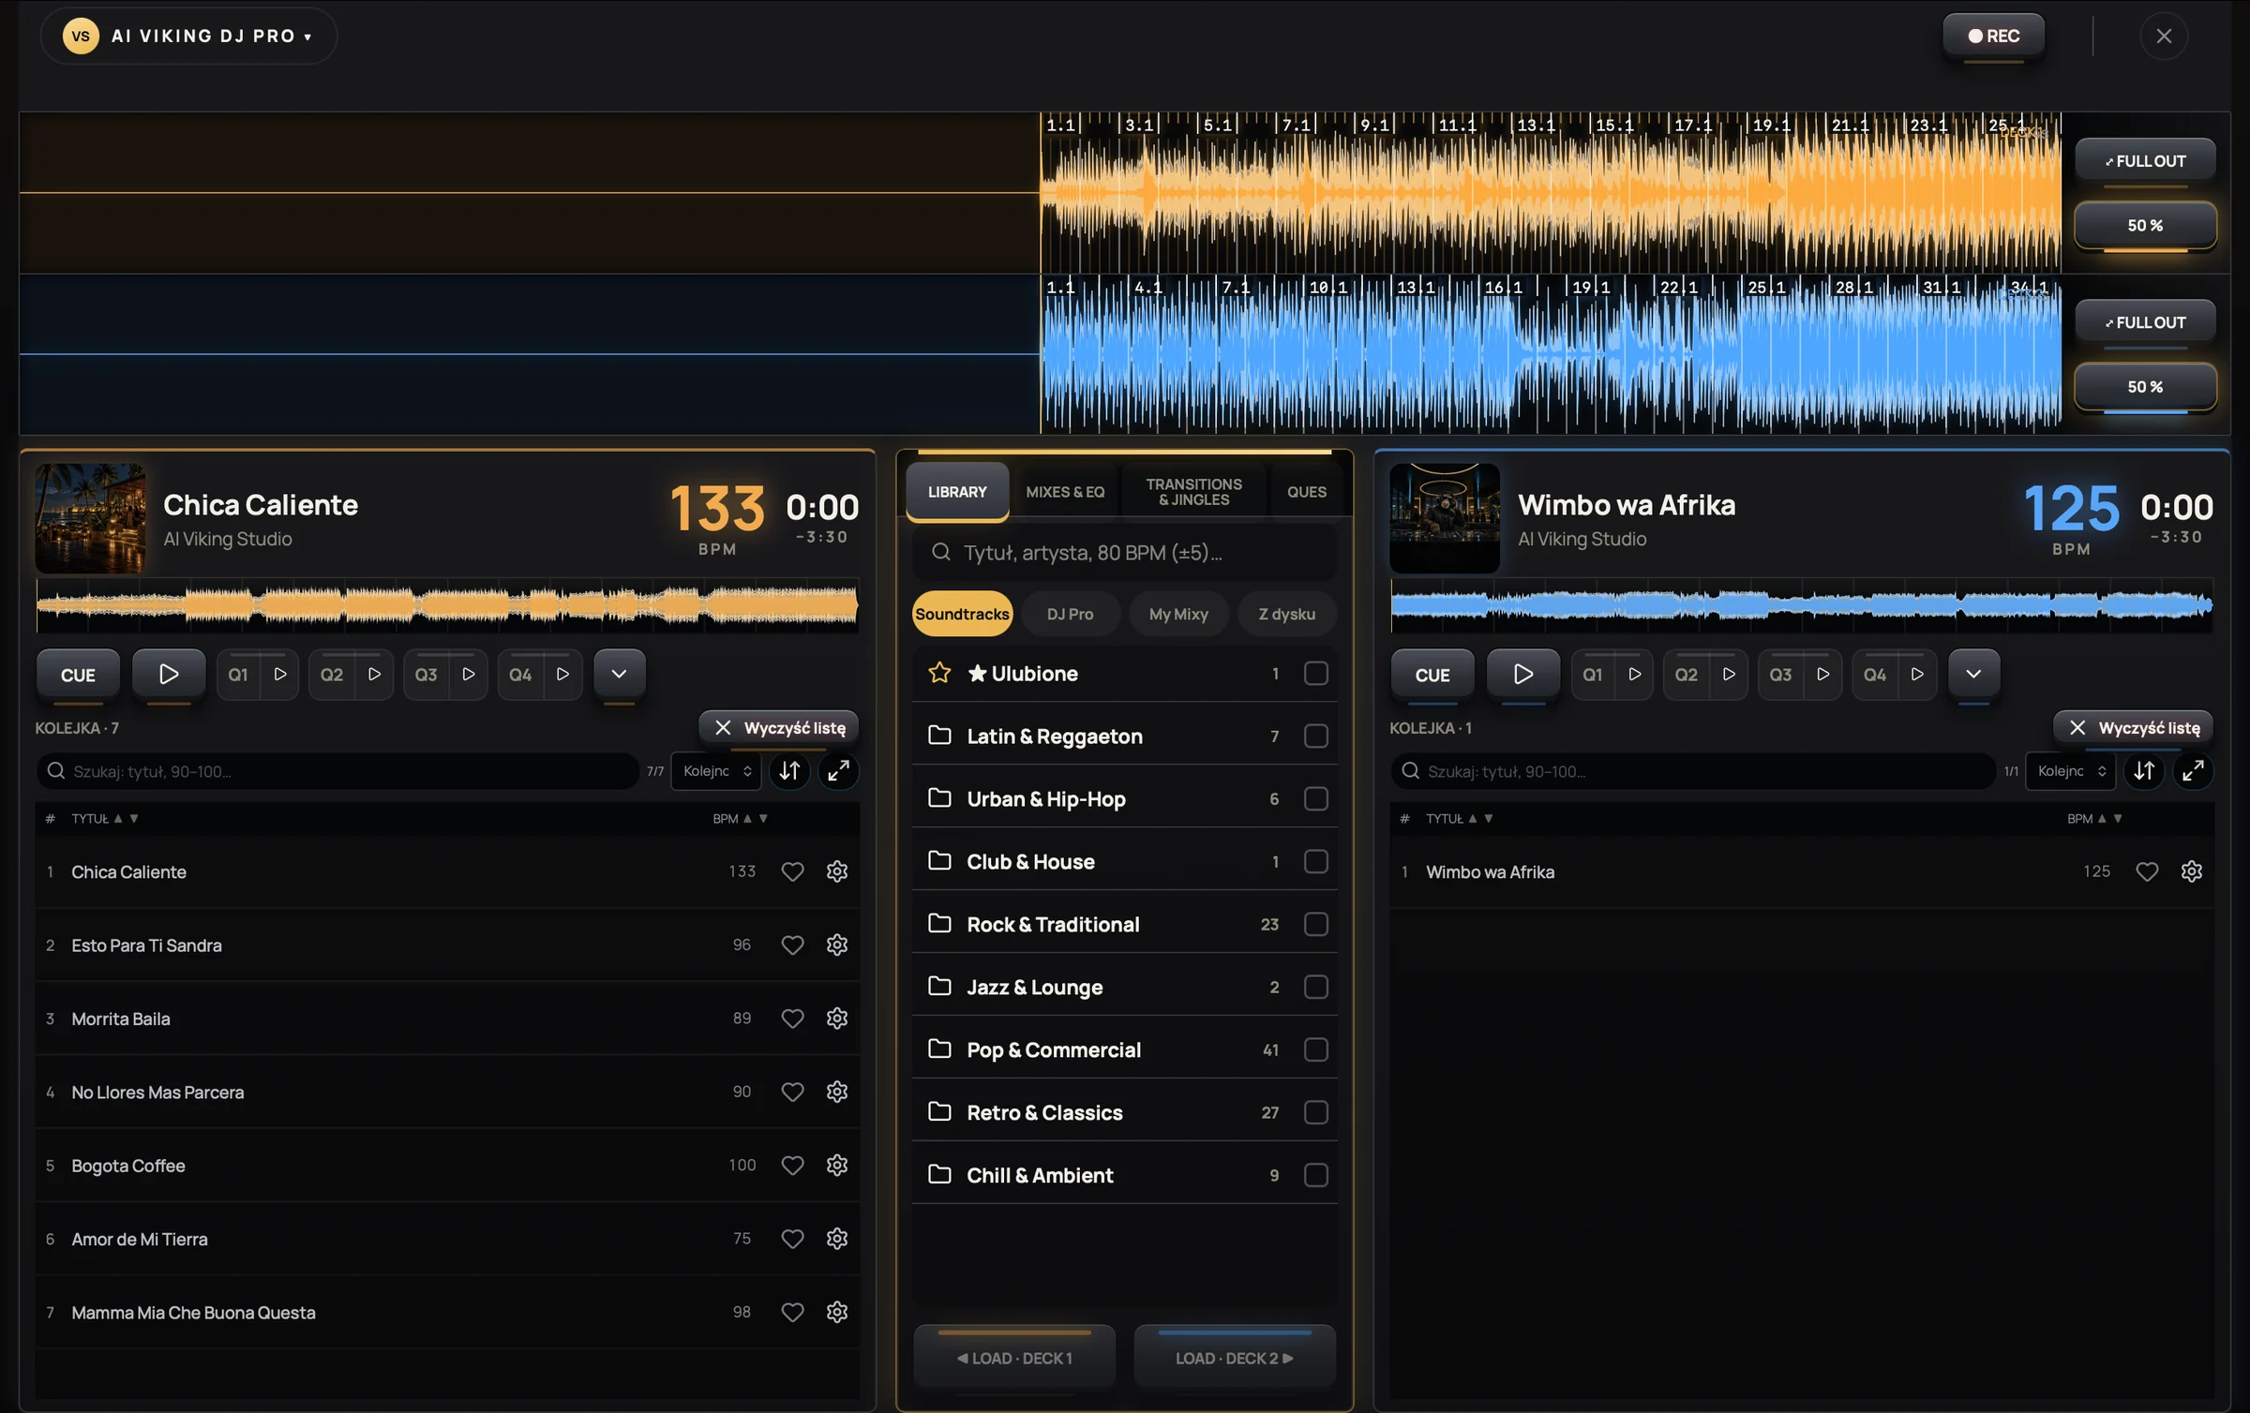Play Q3 cue point on left deck

point(468,674)
